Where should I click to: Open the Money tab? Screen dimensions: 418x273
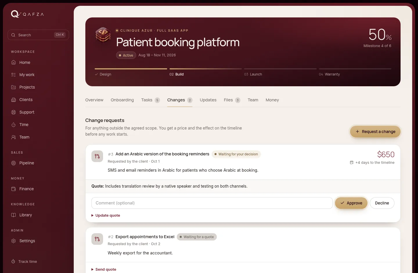[272, 100]
